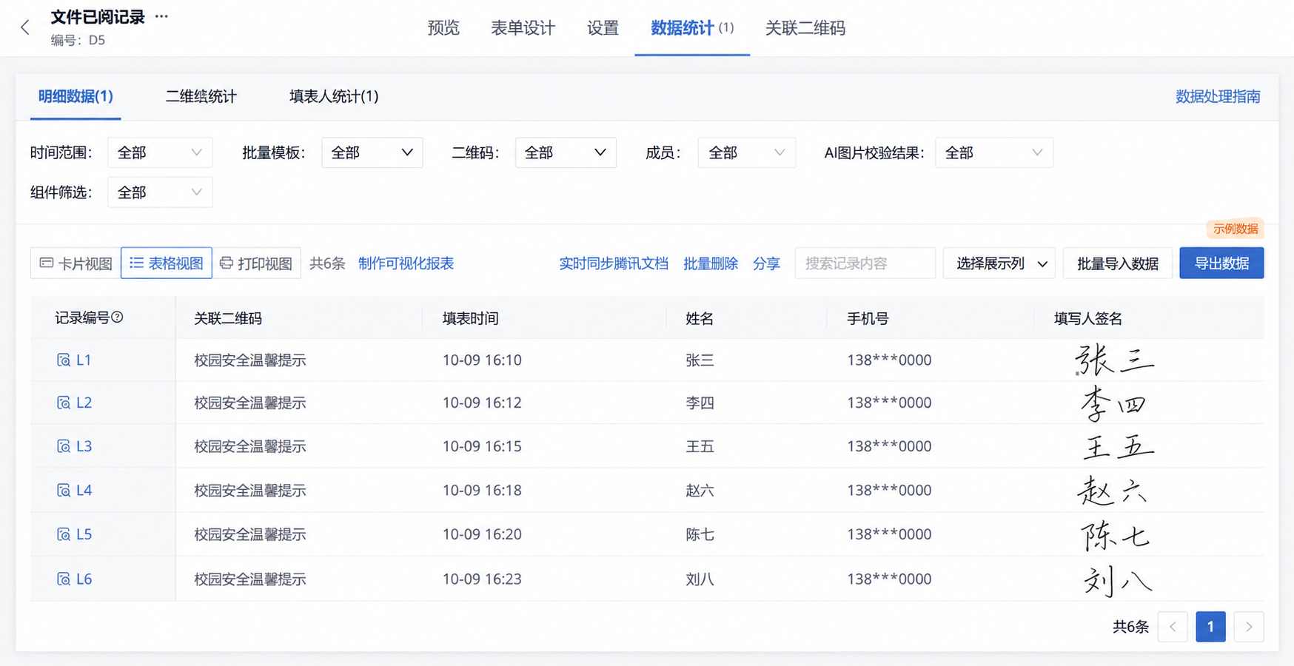Click 批量删除 link
The width and height of the screenshot is (1294, 666).
(711, 263)
